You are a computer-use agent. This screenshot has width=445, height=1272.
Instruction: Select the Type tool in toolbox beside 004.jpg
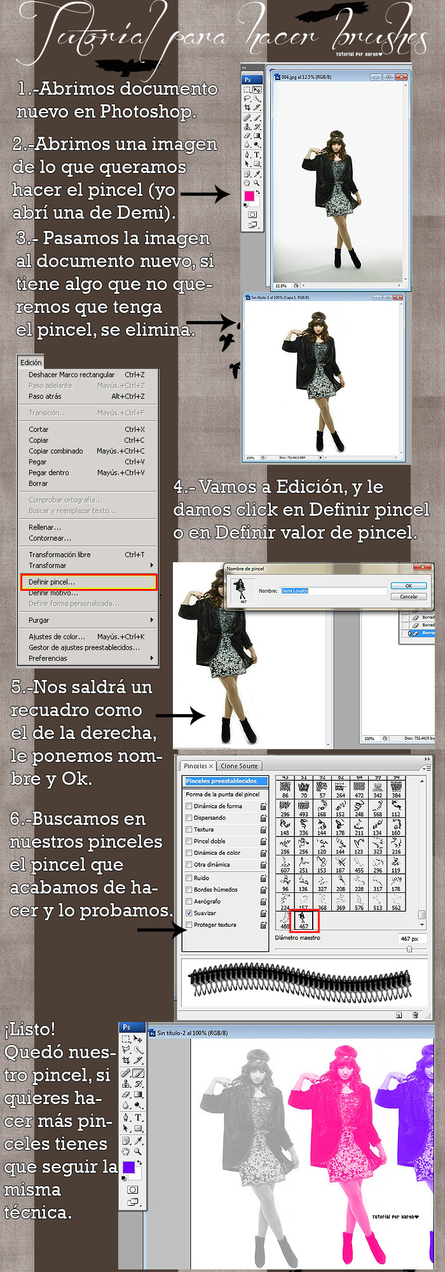257,155
